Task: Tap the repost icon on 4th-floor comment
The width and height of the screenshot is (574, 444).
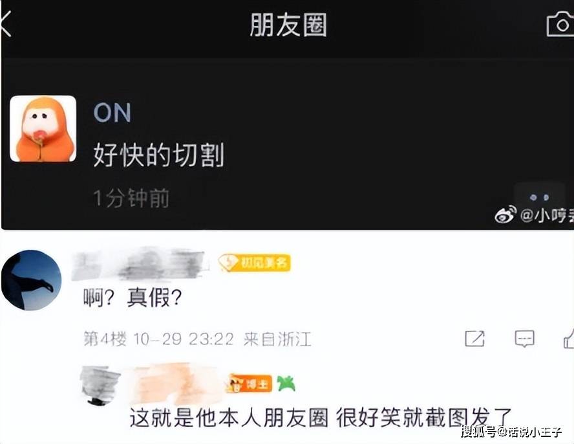Action: coord(475,339)
